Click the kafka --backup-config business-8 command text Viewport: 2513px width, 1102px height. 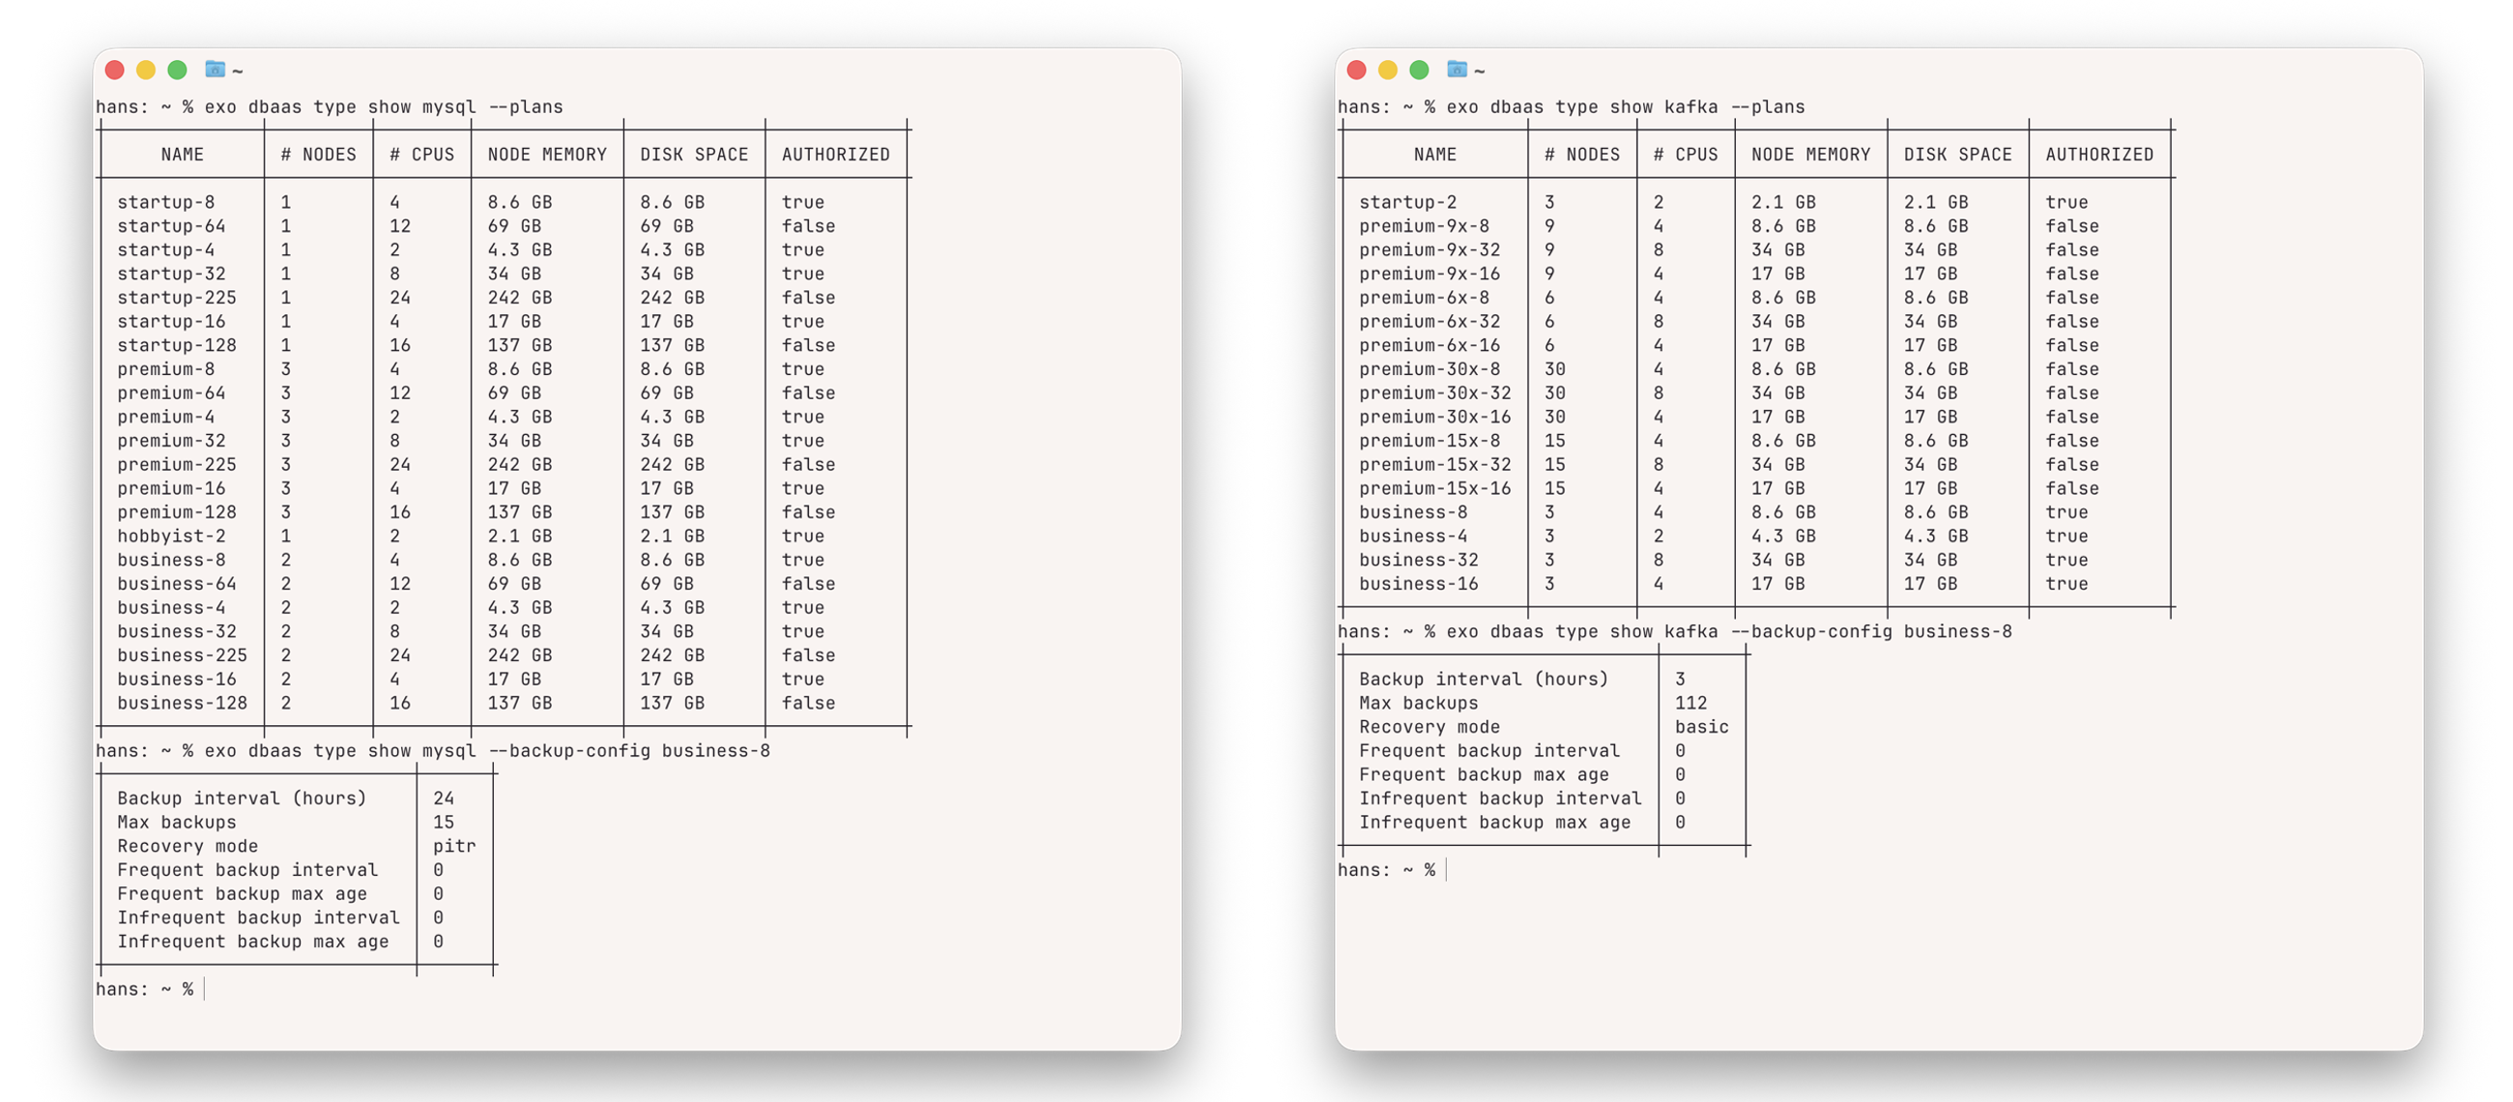coord(1728,631)
